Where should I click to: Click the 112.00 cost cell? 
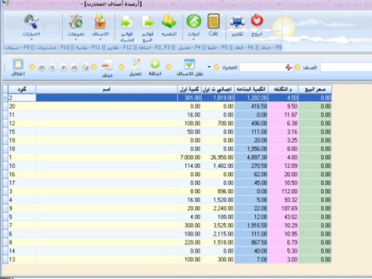click(283, 191)
